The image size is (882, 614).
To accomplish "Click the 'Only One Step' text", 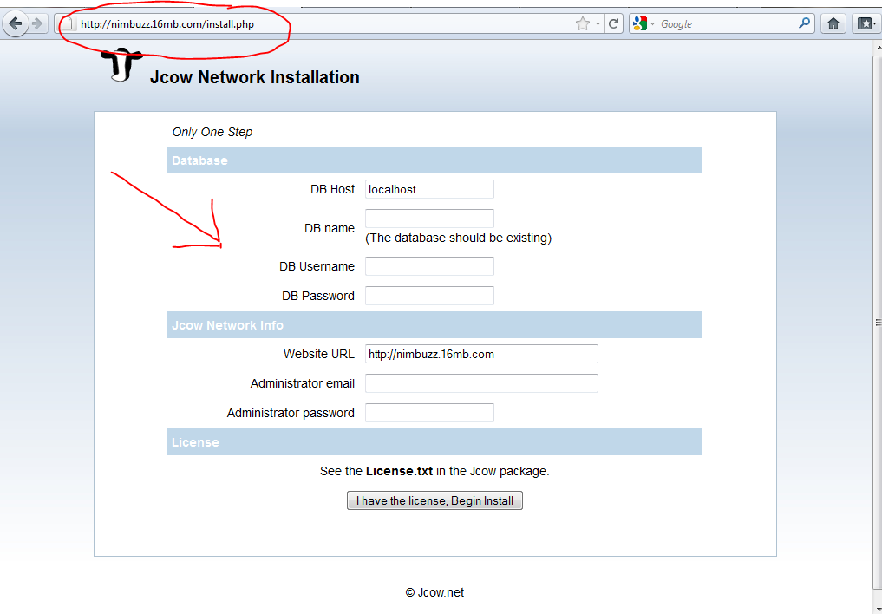I will [212, 132].
